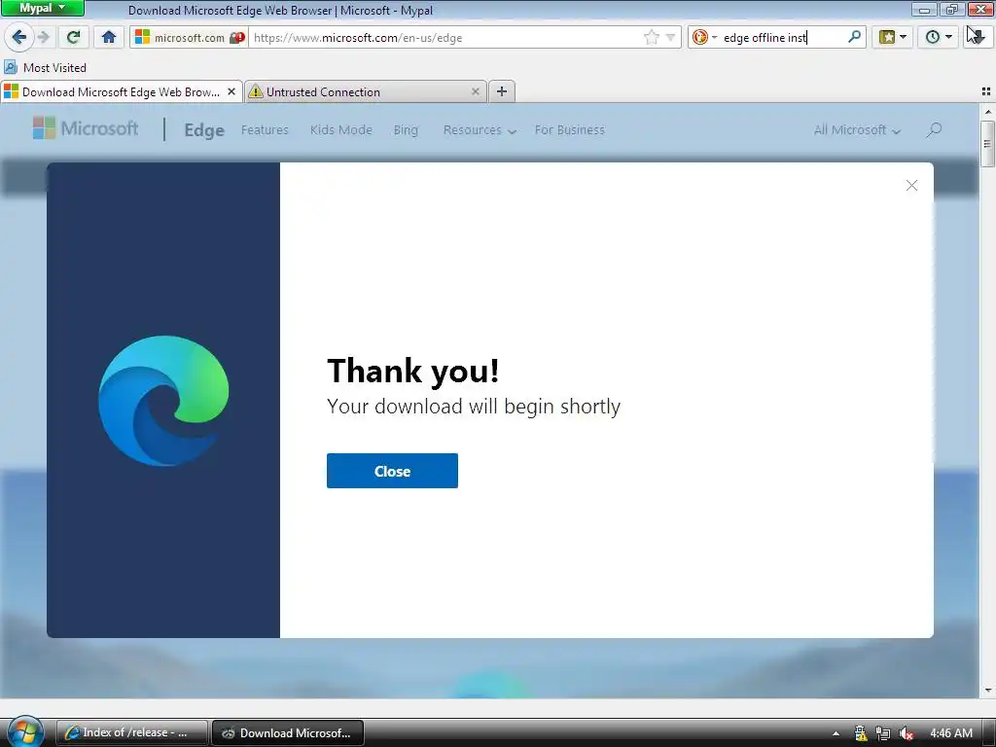Click the Microsoft logo link
Viewport: 996px width, 747px height.
coord(86,129)
